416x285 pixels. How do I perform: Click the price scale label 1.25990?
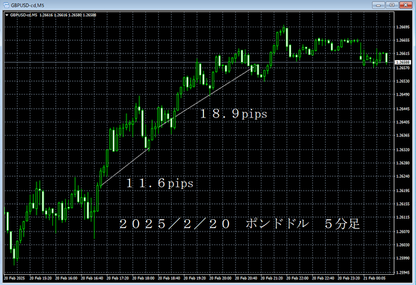click(x=403, y=258)
